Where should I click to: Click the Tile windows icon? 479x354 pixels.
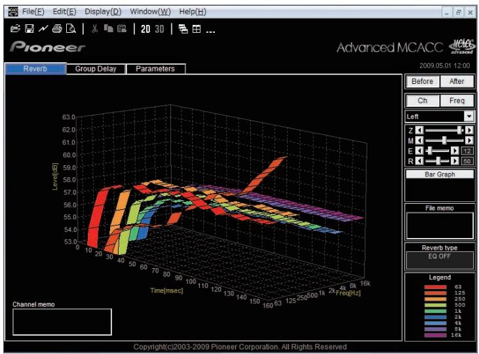(197, 29)
